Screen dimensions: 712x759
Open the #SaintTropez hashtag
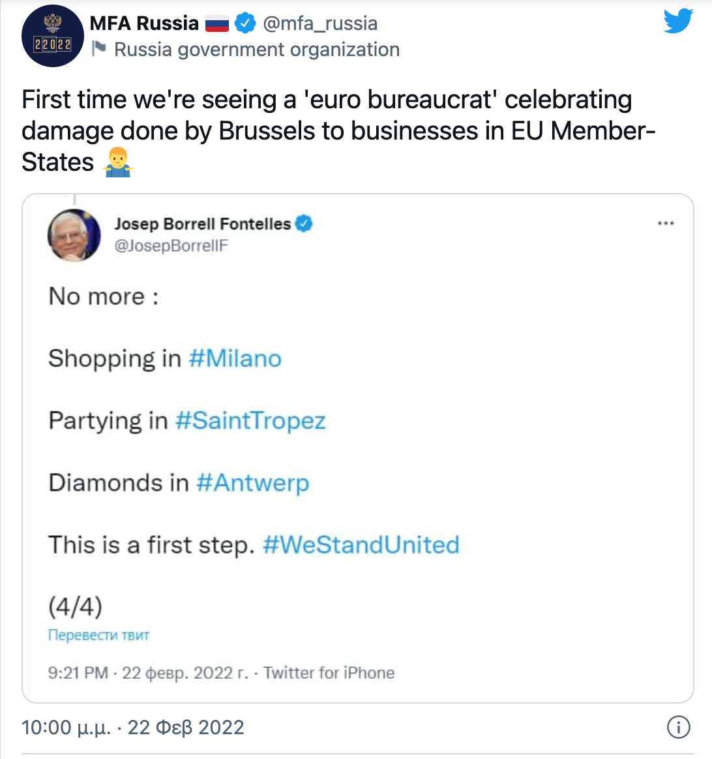(x=250, y=421)
